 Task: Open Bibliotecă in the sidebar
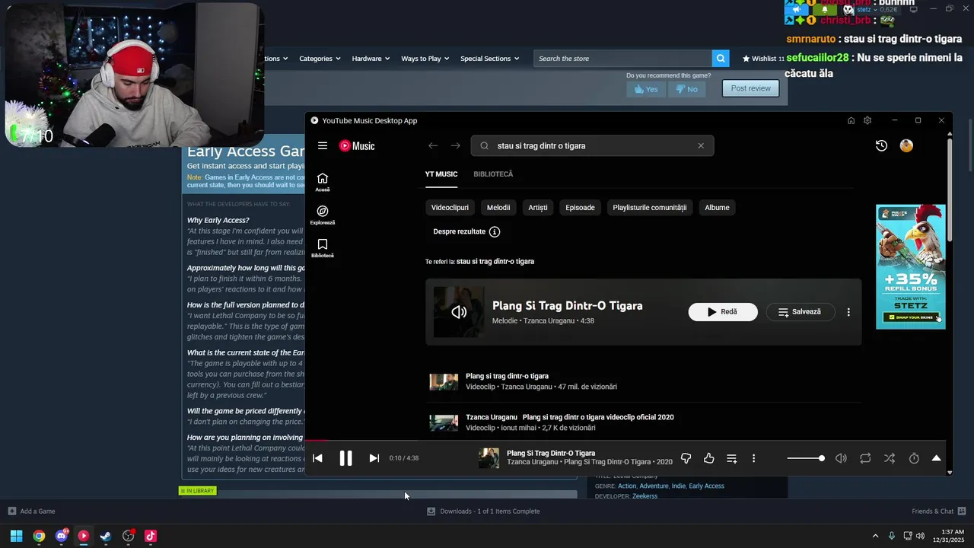[323, 248]
